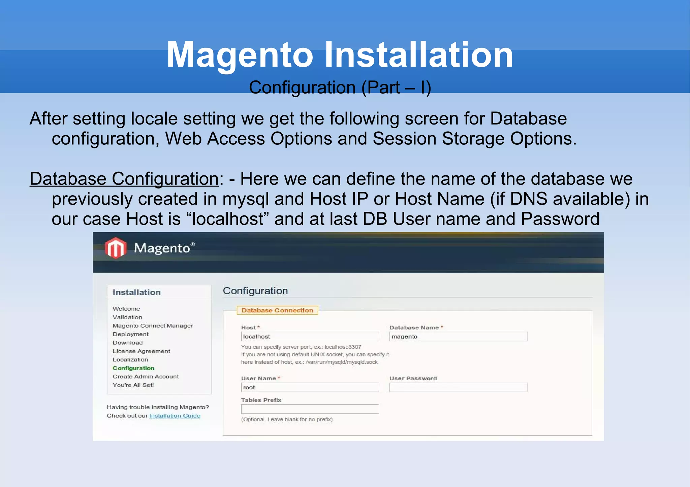
Task: Select the Deployment step
Action: pos(131,334)
